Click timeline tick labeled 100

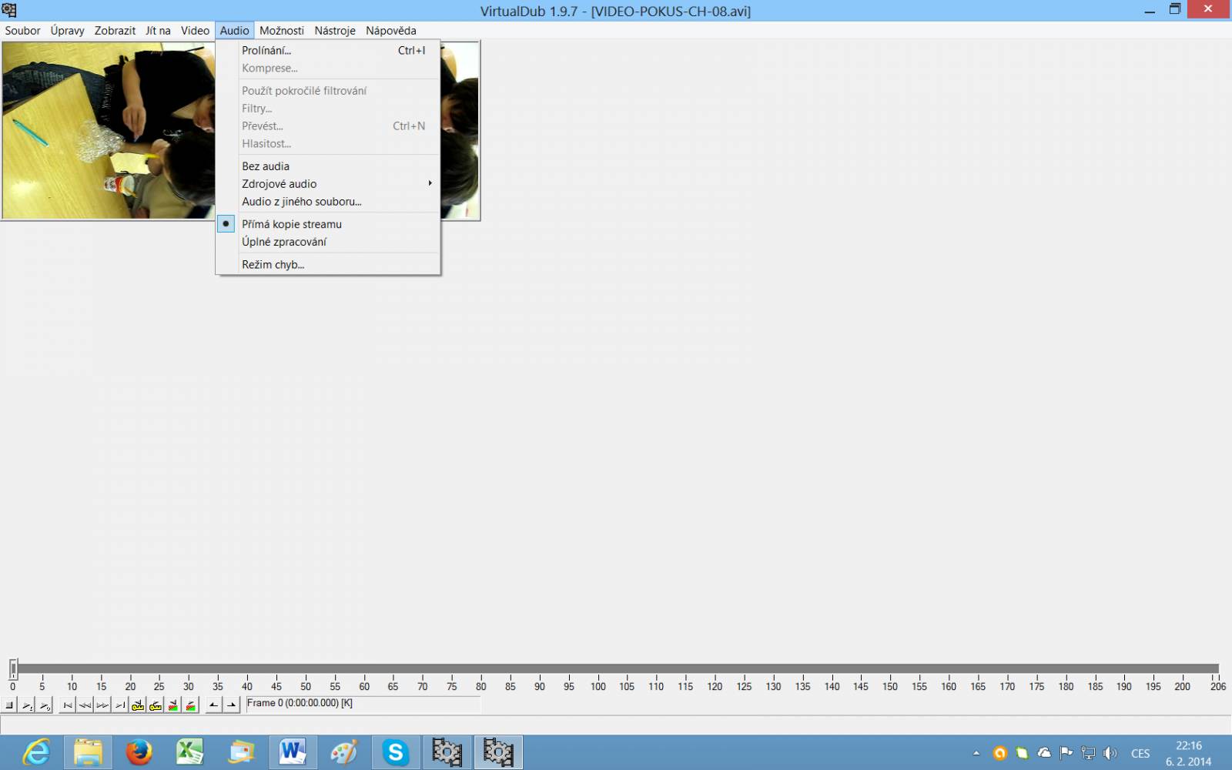(x=598, y=686)
